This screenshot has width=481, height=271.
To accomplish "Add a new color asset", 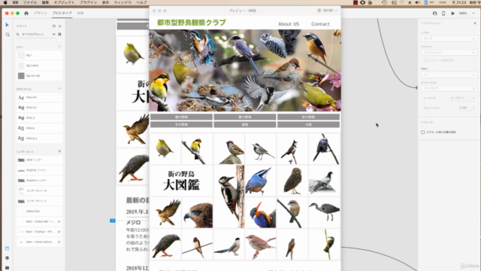I will coord(59,47).
